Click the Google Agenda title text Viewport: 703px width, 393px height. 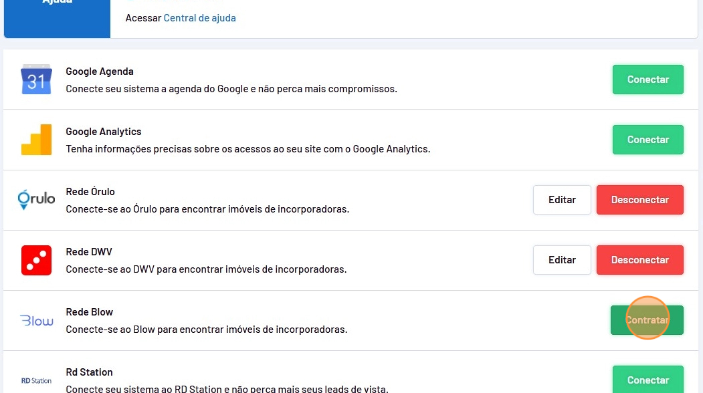[x=100, y=72]
